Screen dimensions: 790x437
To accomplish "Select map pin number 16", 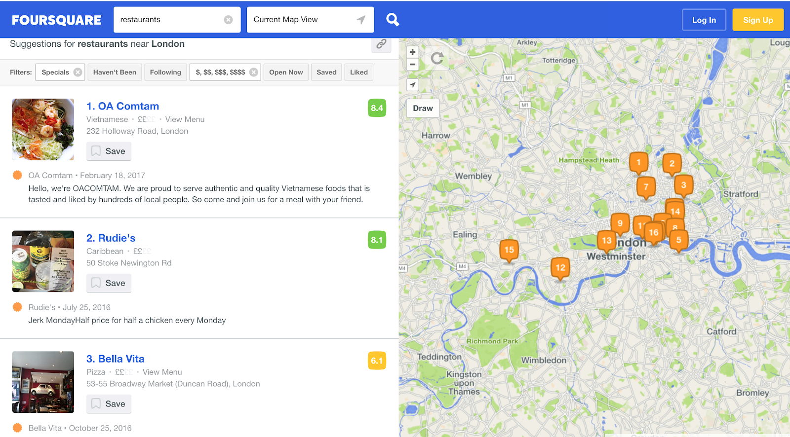I will point(654,234).
